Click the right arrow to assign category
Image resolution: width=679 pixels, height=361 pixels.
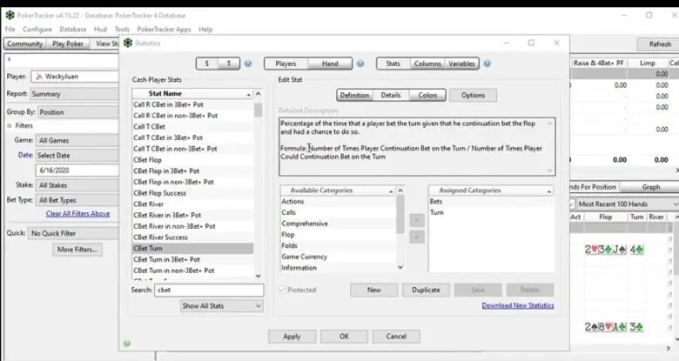point(417,220)
